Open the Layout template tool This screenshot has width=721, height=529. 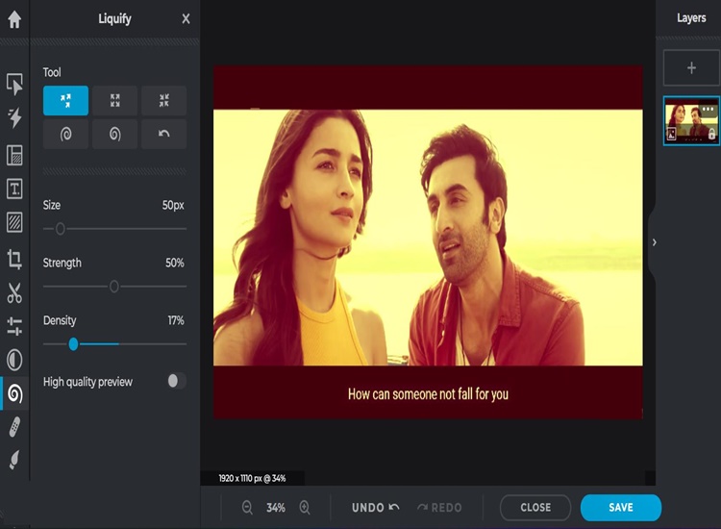pyautogui.click(x=14, y=155)
